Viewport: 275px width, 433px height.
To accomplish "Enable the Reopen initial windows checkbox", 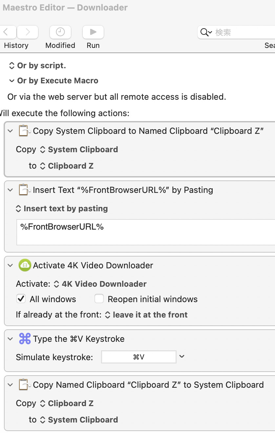I will tap(99, 299).
